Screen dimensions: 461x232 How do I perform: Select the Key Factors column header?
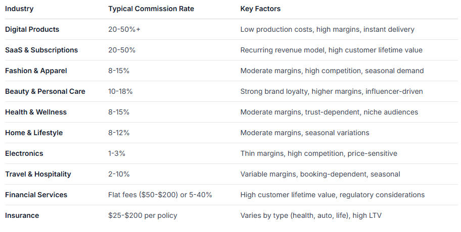pos(260,9)
